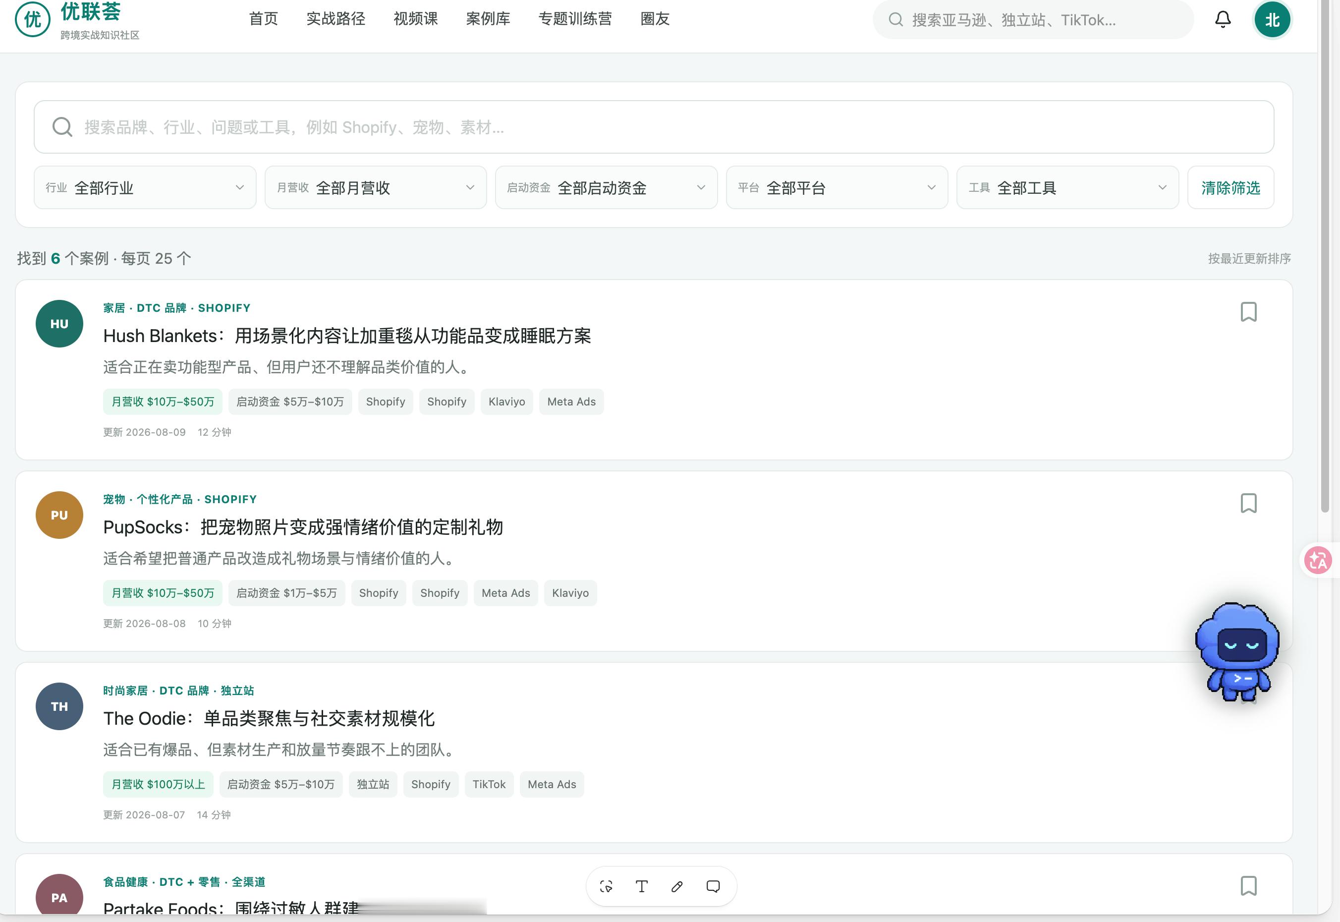The height and width of the screenshot is (922, 1340).
Task: Click Hush Blankets 月营收 $10万–$50万 tag
Action: 163,402
